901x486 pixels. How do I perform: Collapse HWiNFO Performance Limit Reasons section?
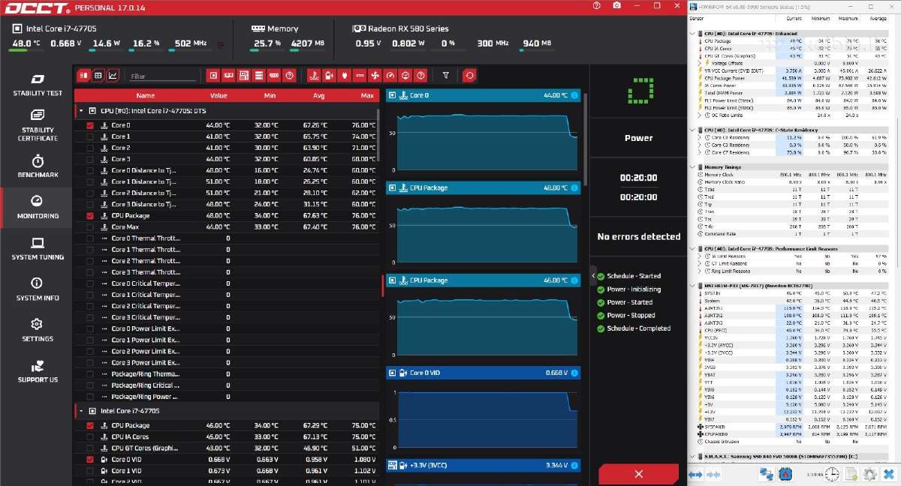692,248
